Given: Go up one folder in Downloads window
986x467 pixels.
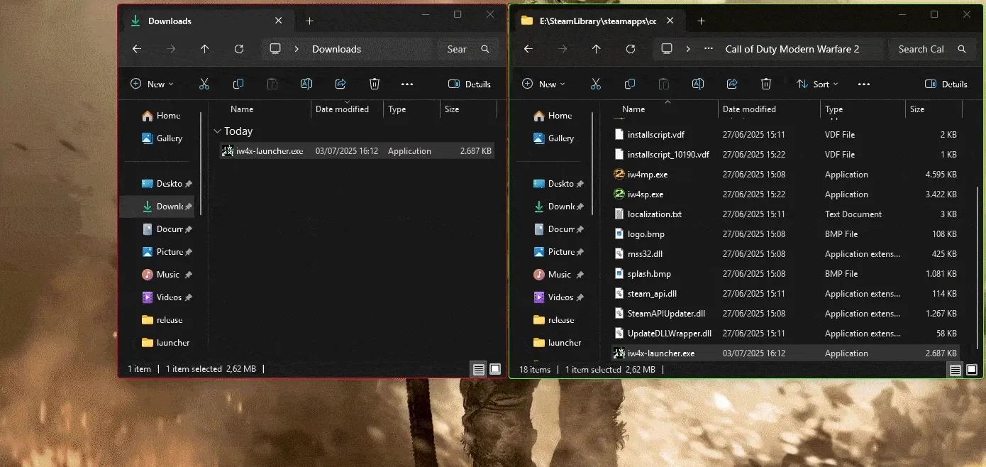Looking at the screenshot, I should (x=205, y=49).
